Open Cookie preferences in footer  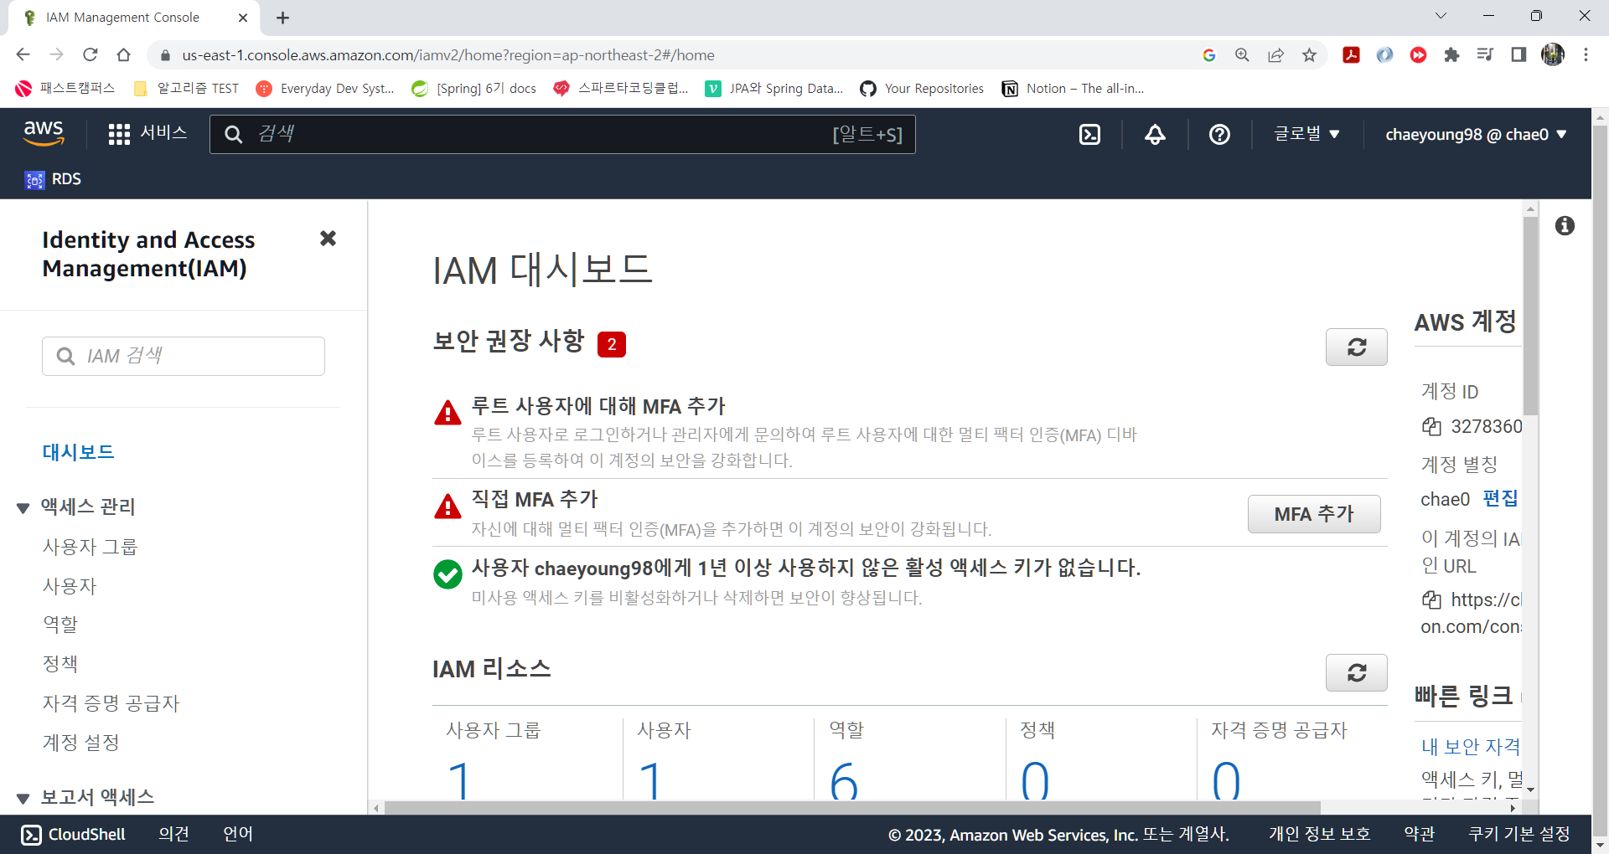(1519, 834)
